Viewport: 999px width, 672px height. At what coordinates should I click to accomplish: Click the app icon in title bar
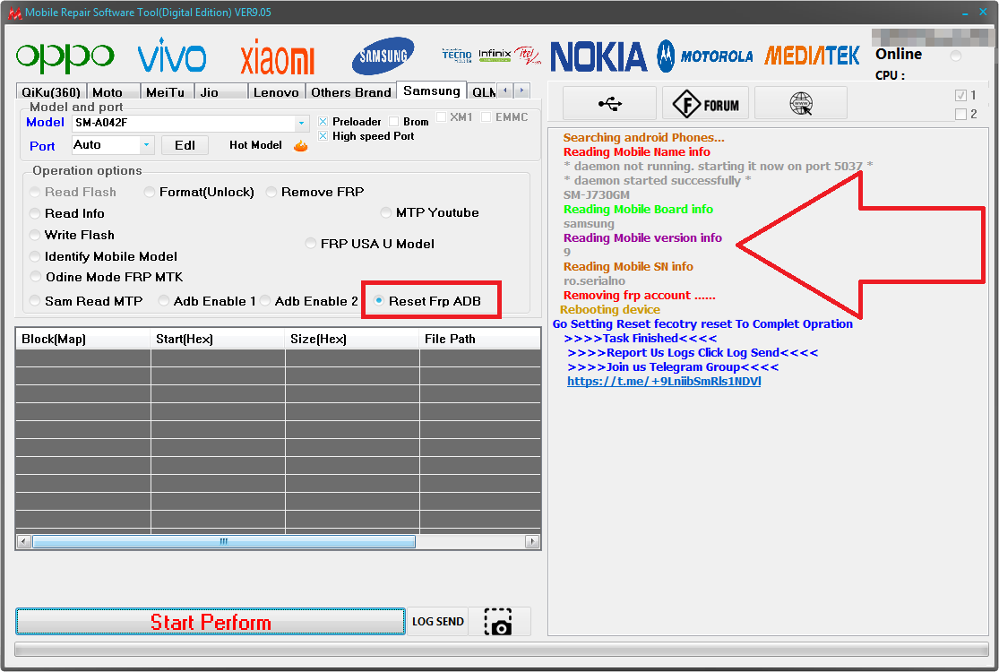(x=14, y=13)
